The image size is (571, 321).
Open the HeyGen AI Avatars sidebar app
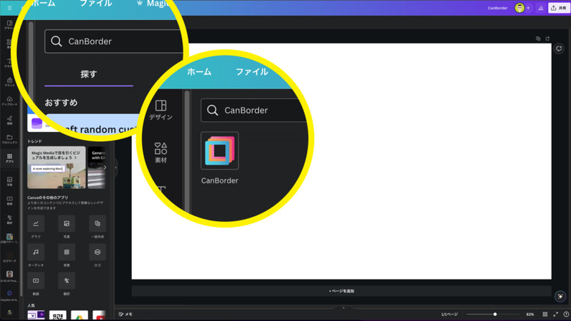tap(9, 295)
